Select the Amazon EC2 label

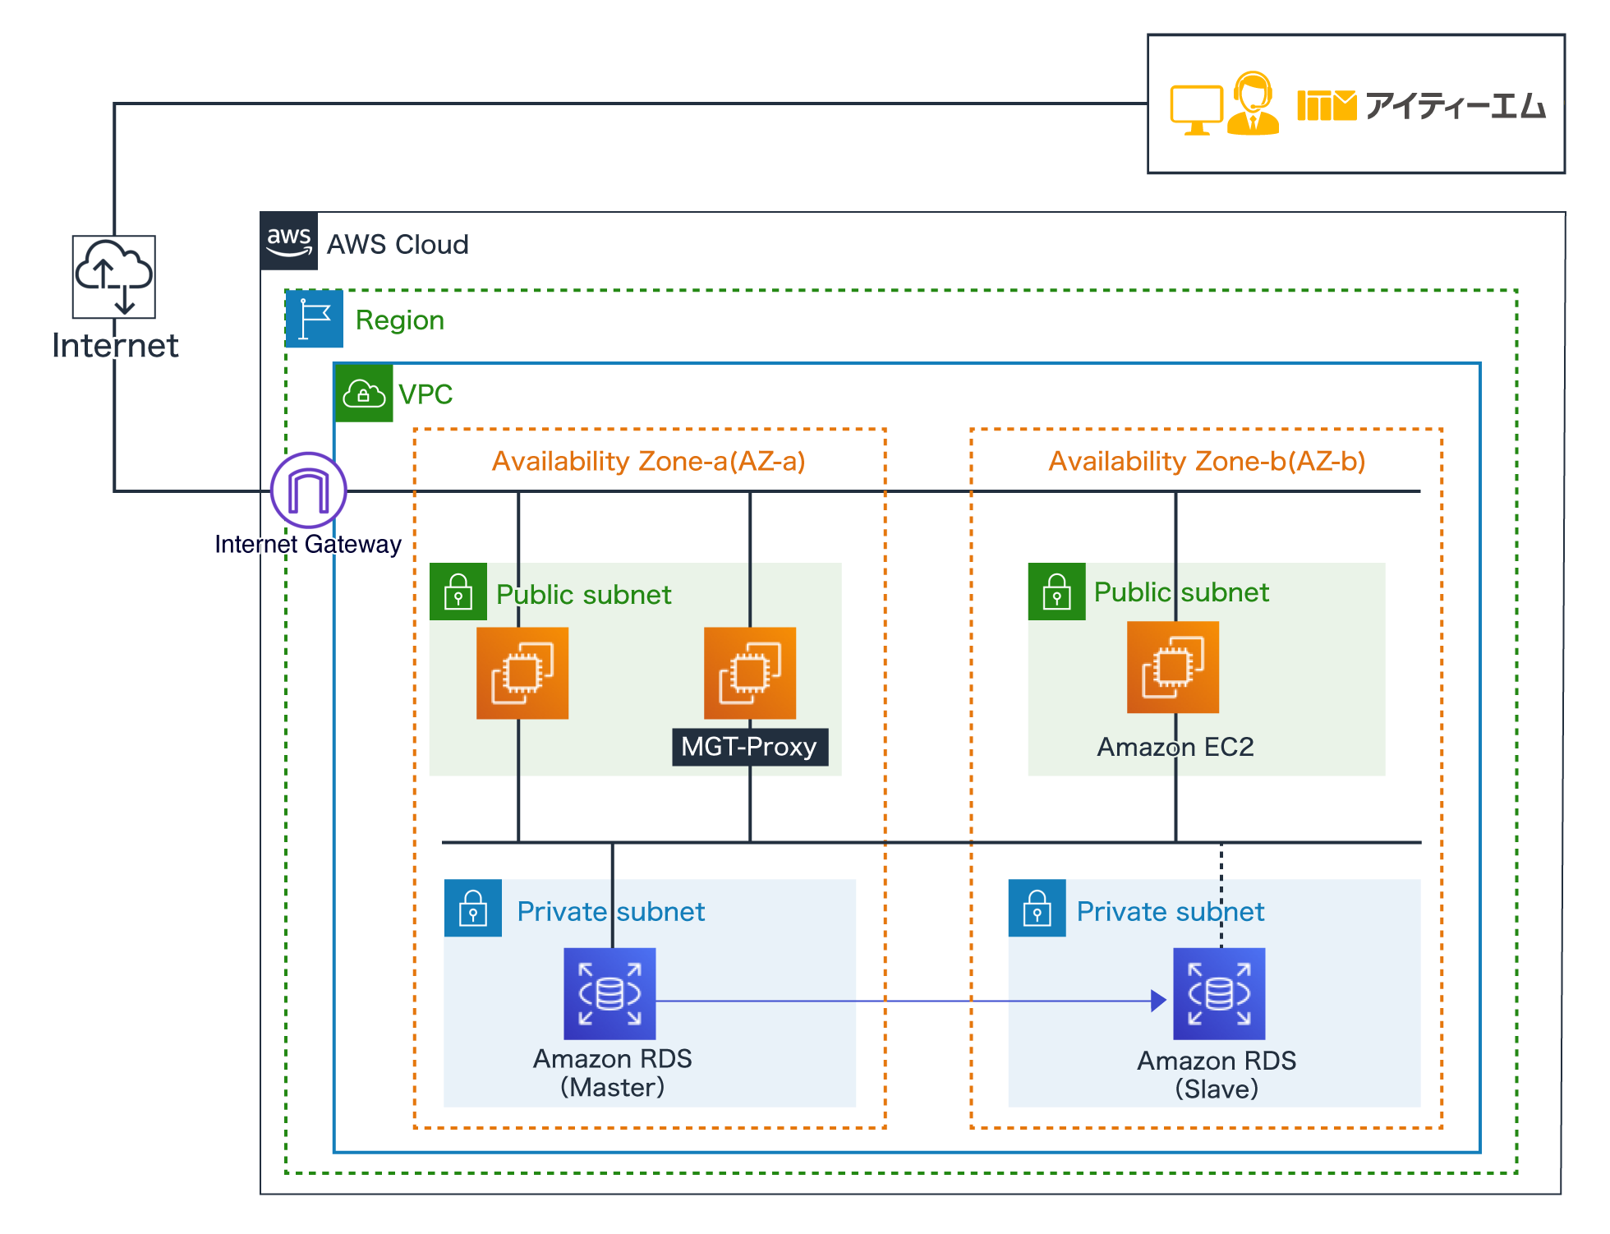1175,747
